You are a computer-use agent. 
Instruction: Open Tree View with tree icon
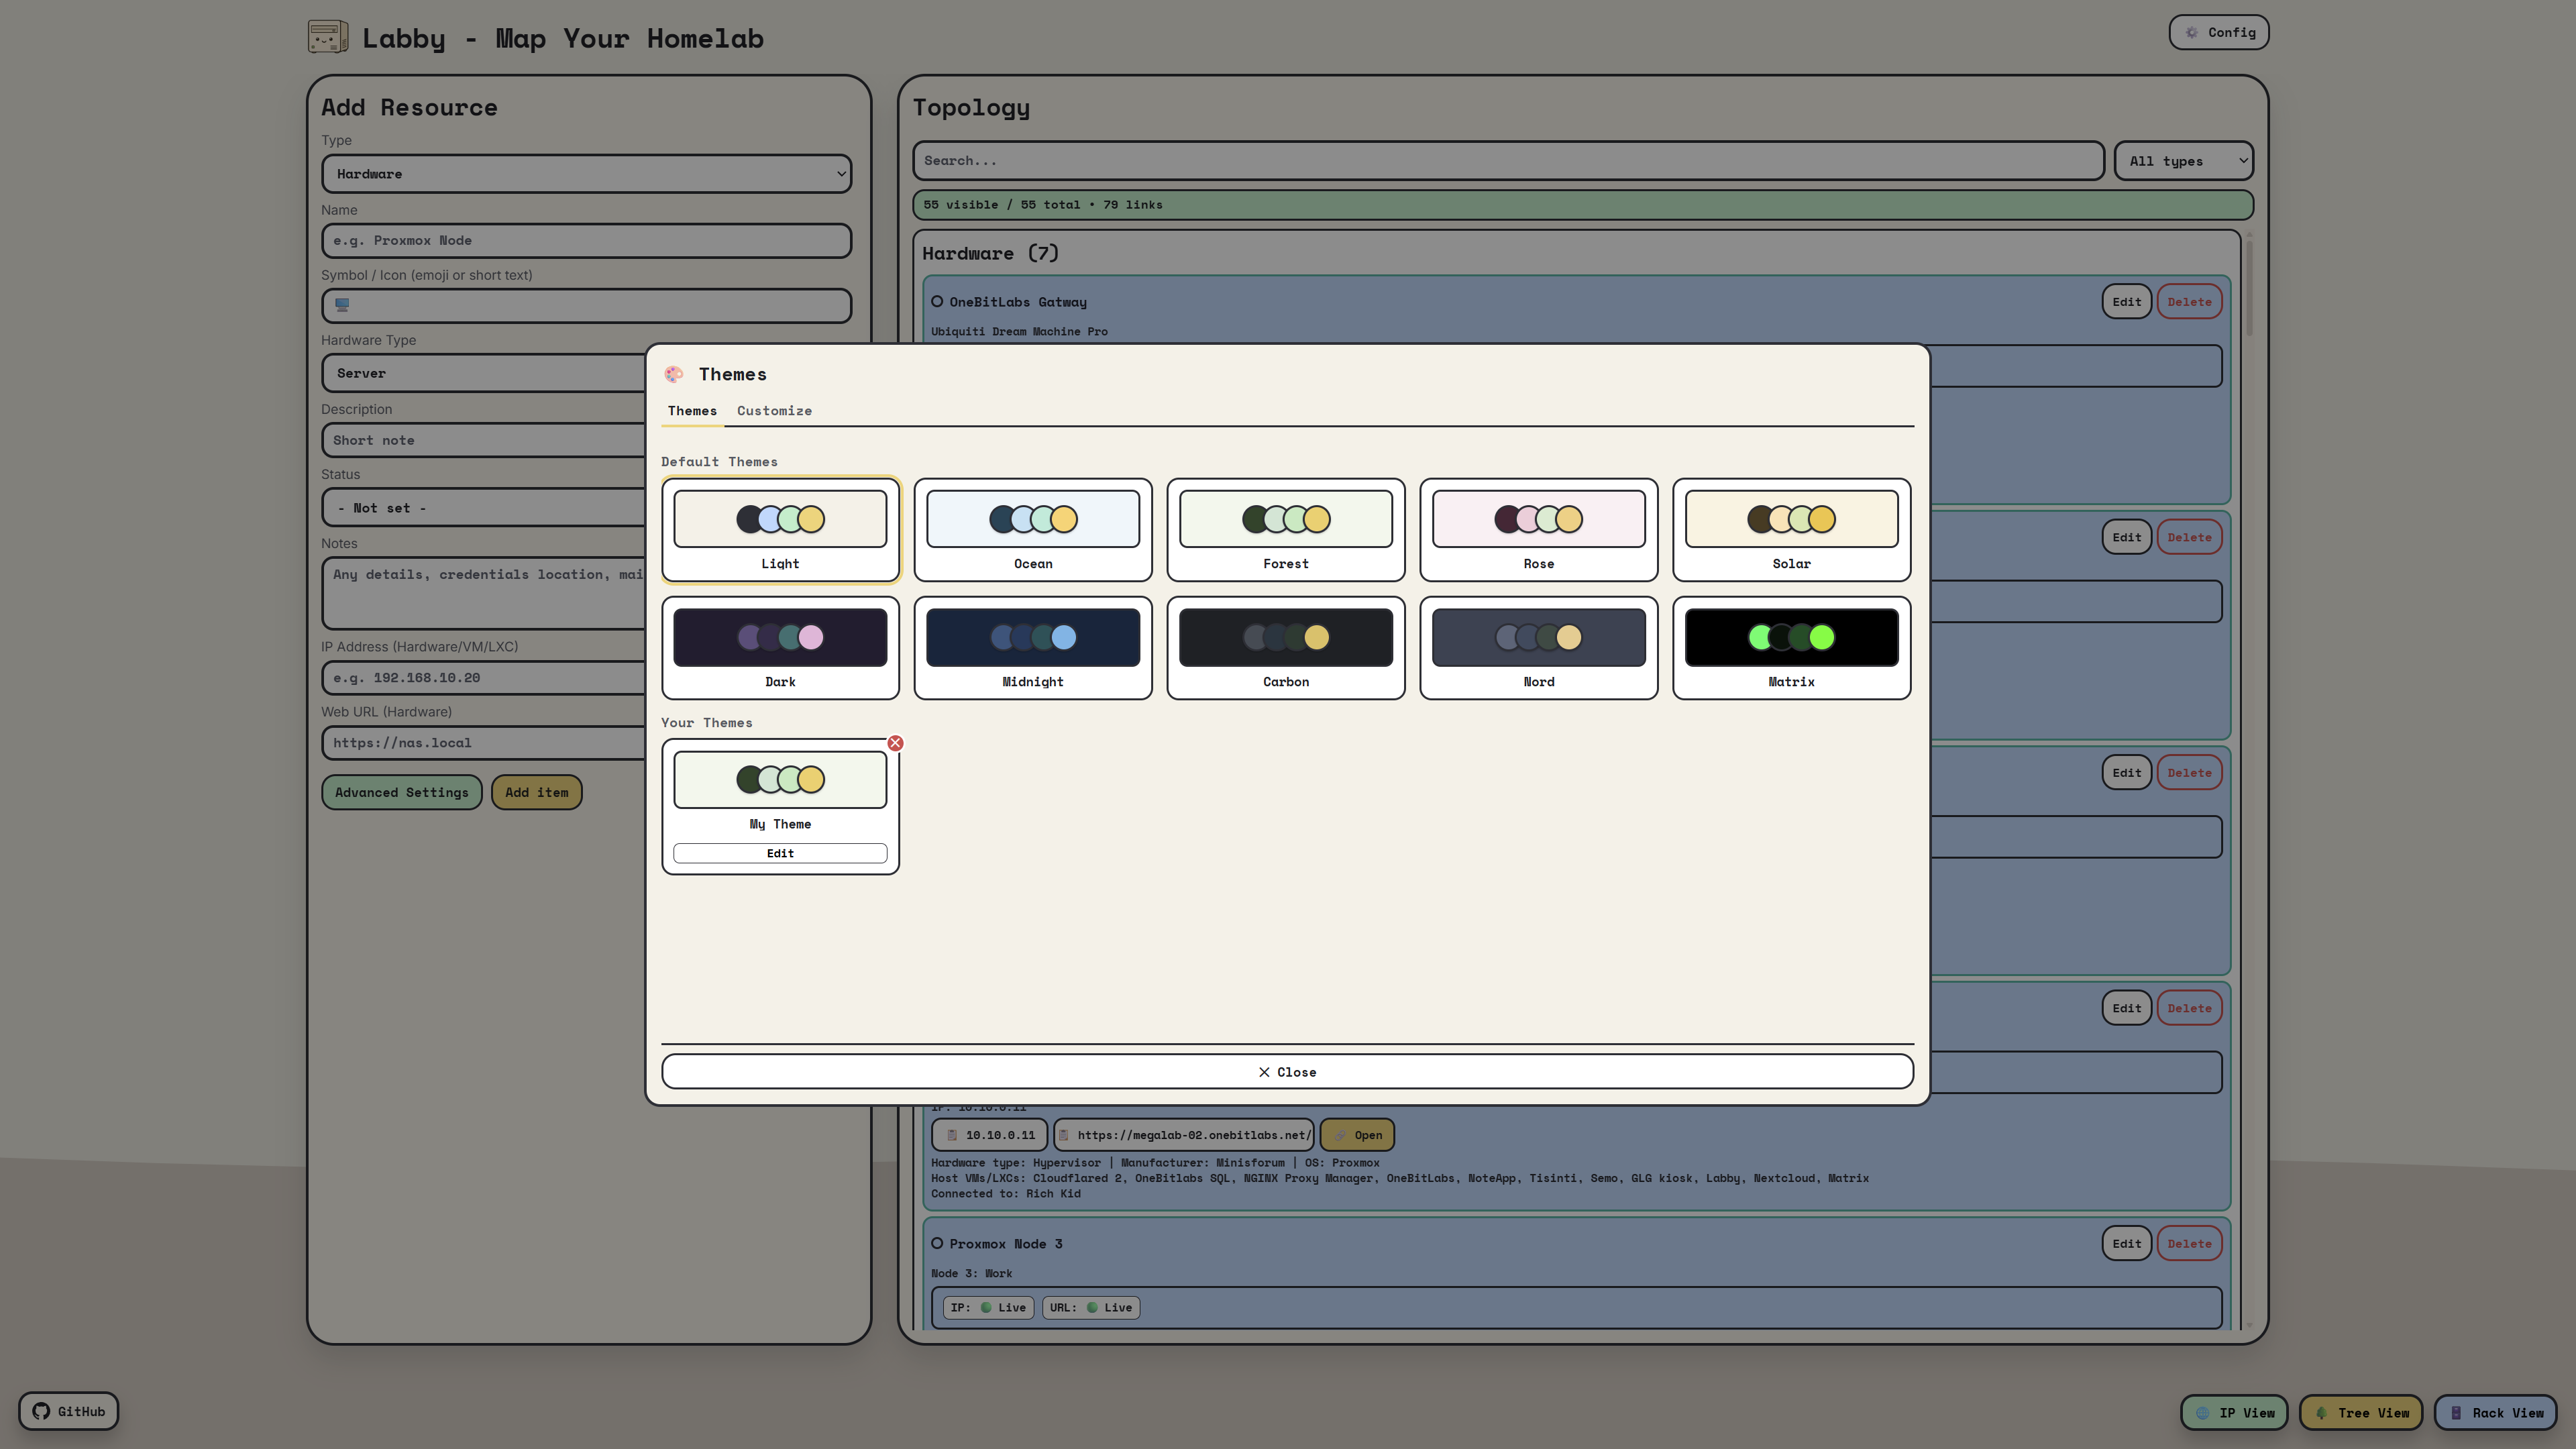[x=2361, y=1412]
